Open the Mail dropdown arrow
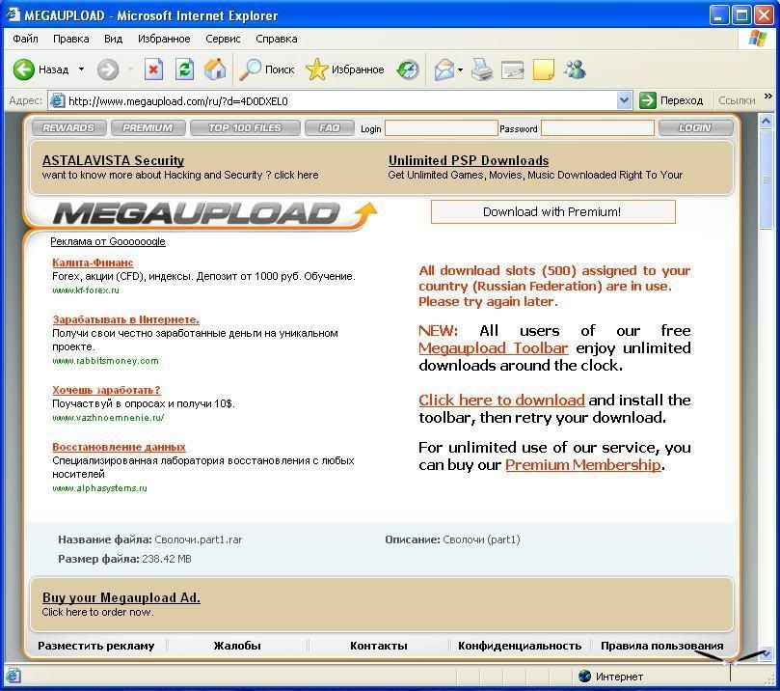 pos(460,69)
